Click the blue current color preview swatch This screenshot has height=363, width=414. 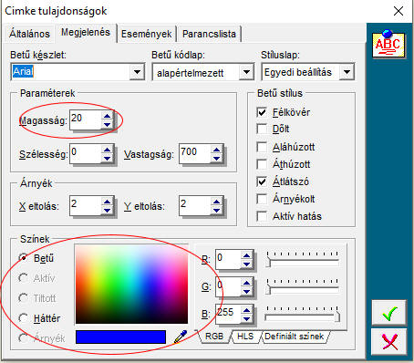pos(120,337)
